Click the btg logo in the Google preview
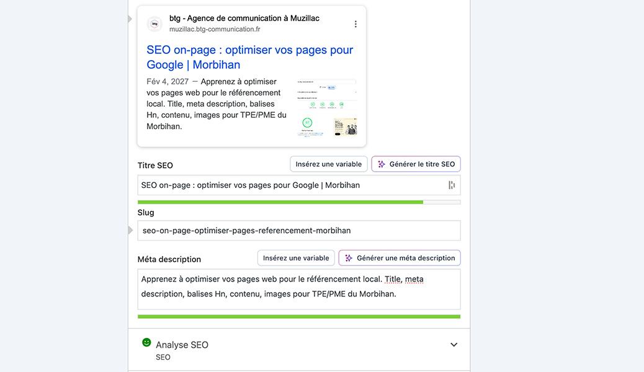The image size is (644, 372). (x=154, y=24)
